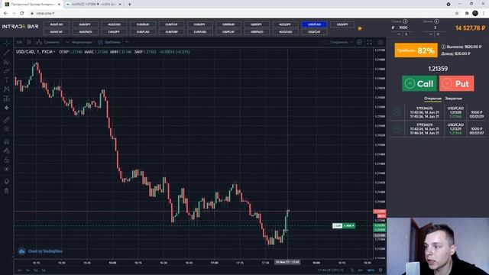The image size is (489, 275).
Task: Select the CAD/JPY currency pair
Action: point(114,32)
